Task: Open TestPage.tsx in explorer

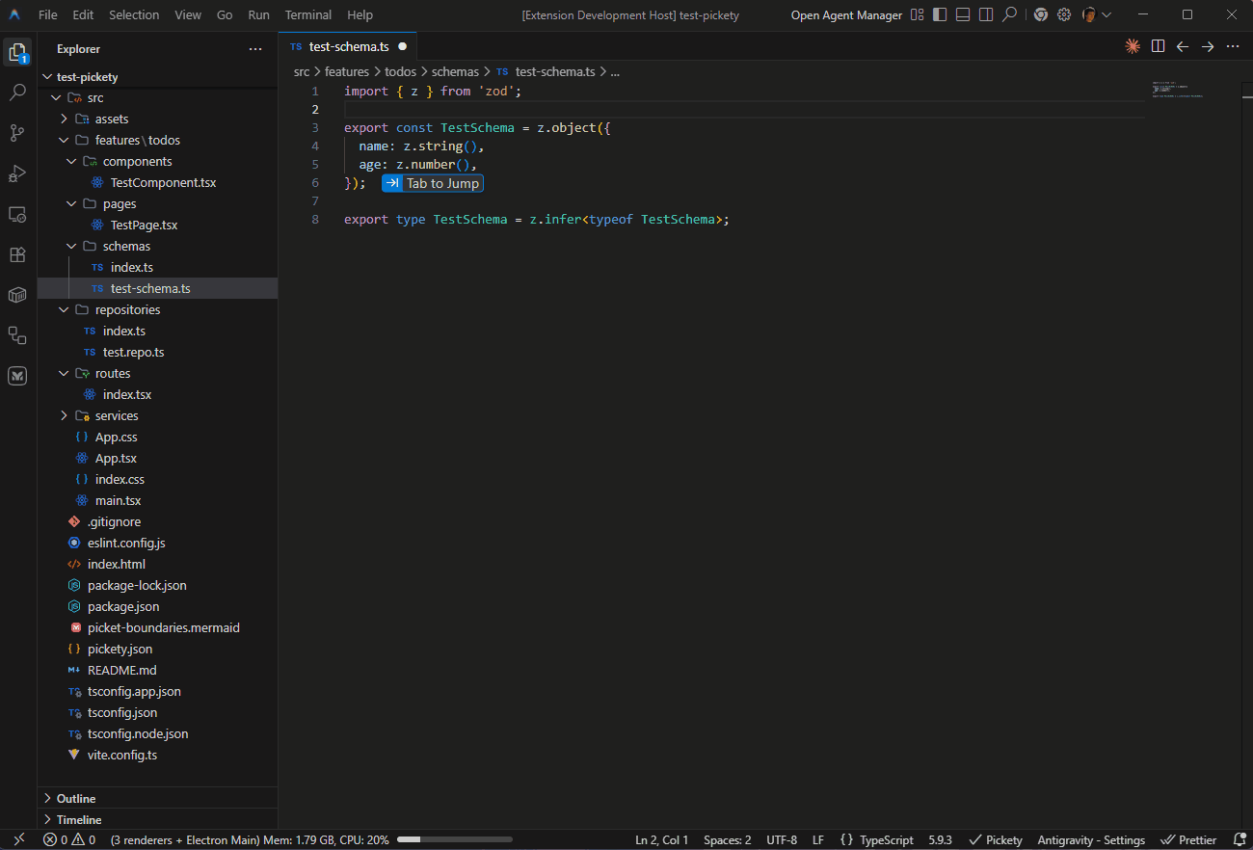Action: (x=144, y=225)
